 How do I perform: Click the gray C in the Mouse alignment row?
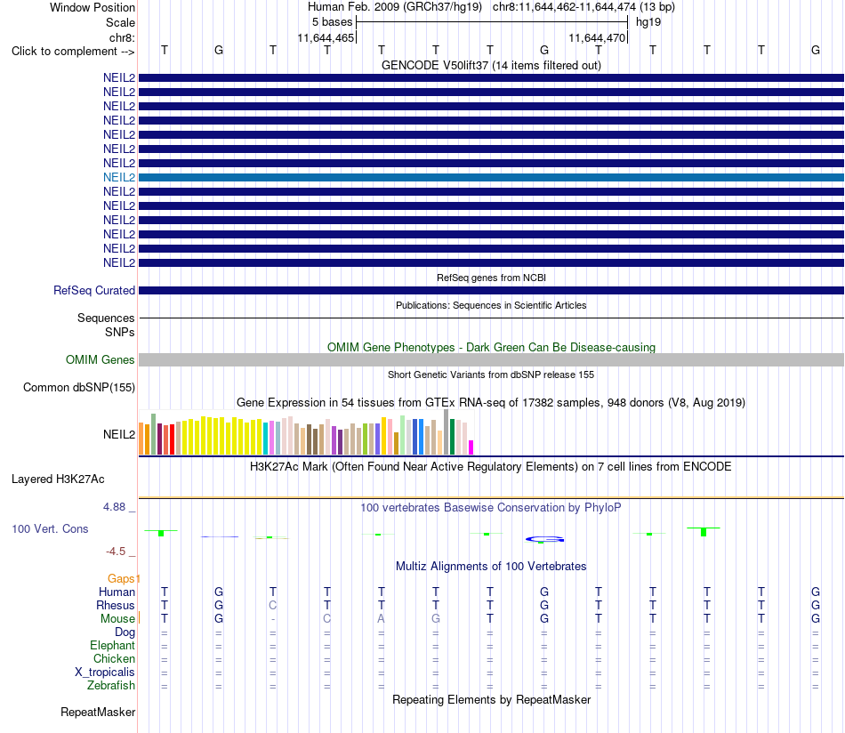point(327,619)
